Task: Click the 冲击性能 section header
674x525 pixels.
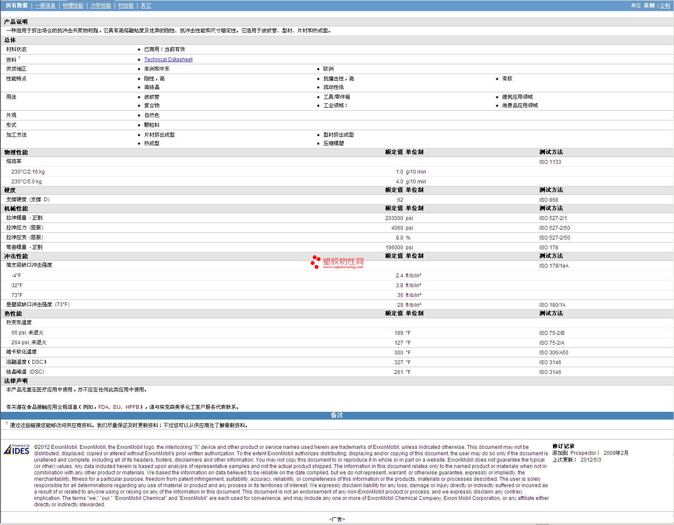Action: click(x=16, y=256)
